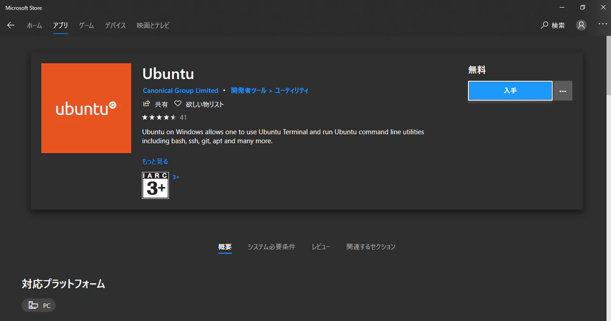The height and width of the screenshot is (321, 611).
Task: Click the 共有 share icon
Action: (155, 104)
